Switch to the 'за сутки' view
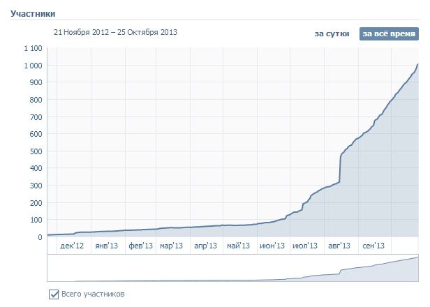This screenshot has width=430, height=307. point(332,33)
